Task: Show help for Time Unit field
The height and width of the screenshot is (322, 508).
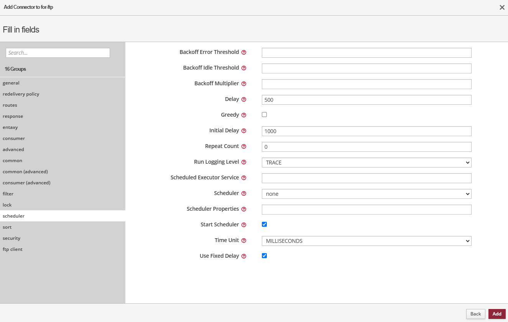Action: [x=244, y=241]
